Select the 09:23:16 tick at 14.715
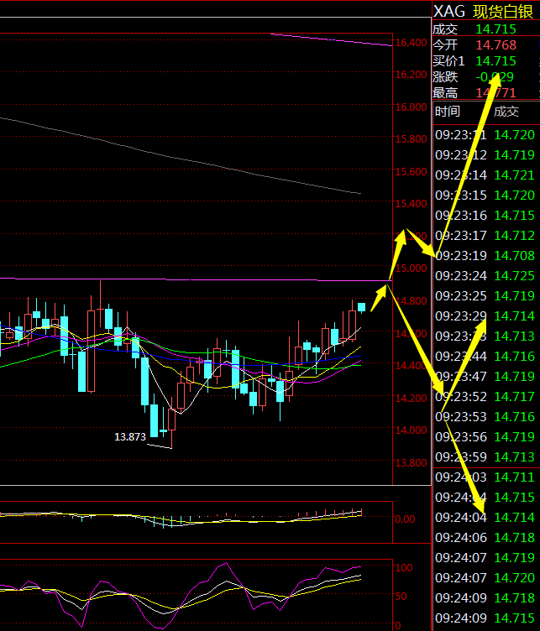 point(485,216)
